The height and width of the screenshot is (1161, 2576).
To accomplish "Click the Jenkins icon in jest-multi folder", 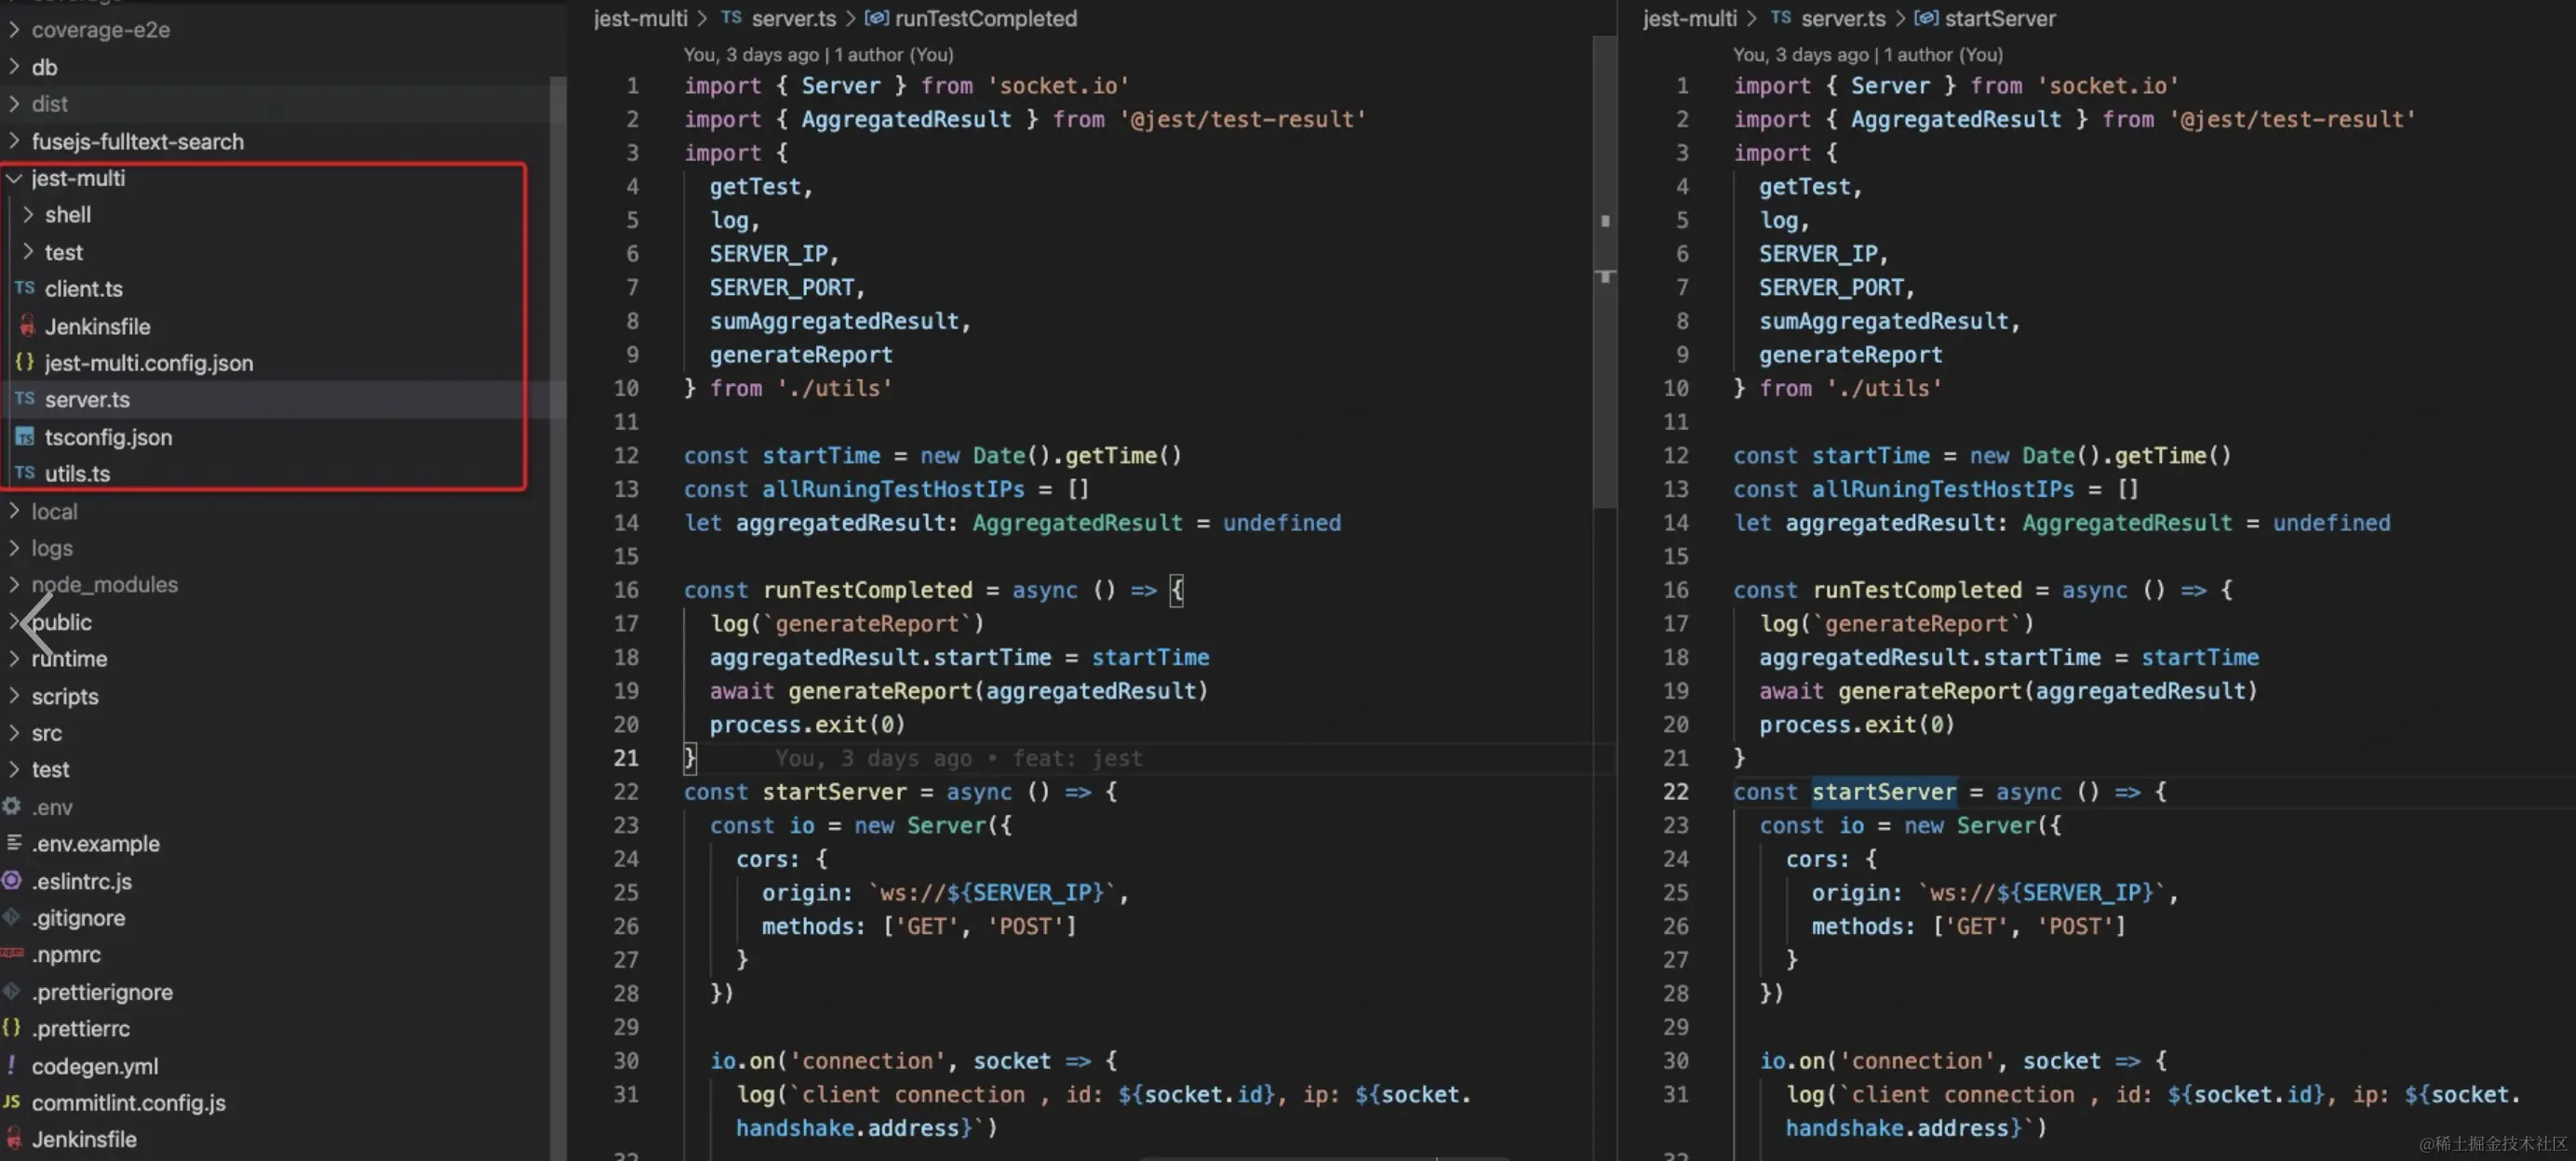I will [x=27, y=326].
